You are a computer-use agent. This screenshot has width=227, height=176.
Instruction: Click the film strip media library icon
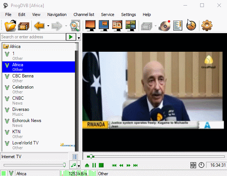pos(23,26)
